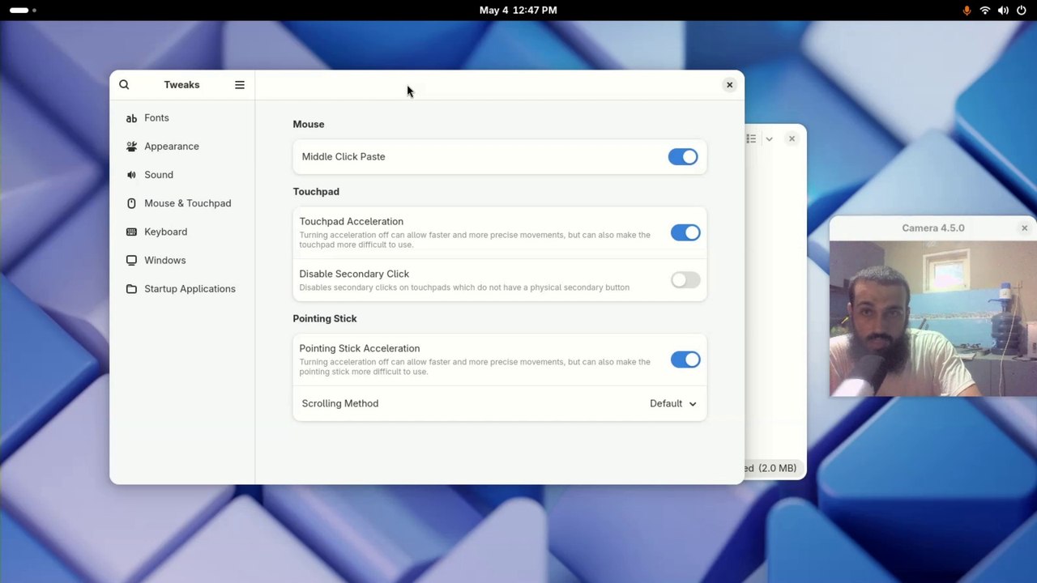The height and width of the screenshot is (583, 1037).
Task: Turn off the Middle Click Paste switch
Action: (683, 157)
